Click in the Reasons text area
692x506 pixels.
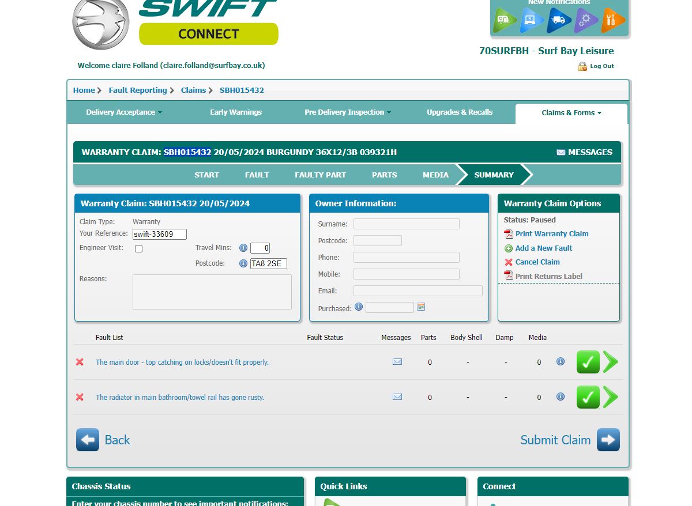(x=212, y=292)
